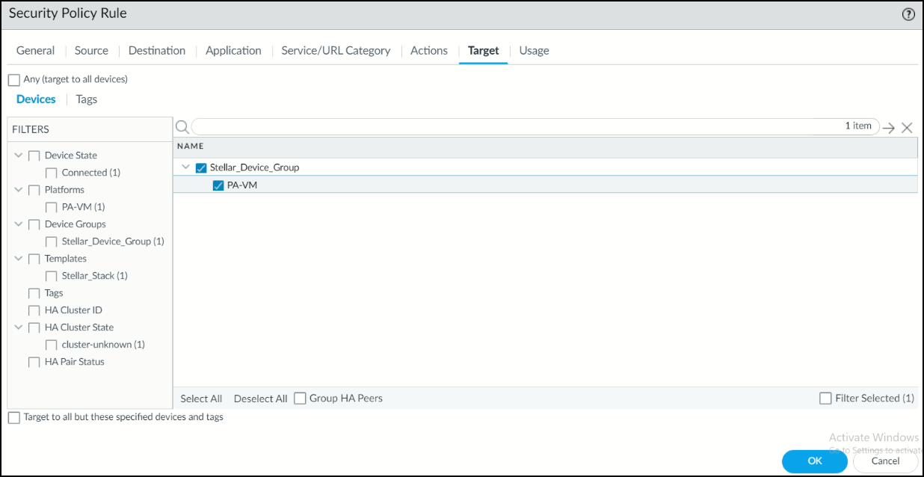Clear the search with the X icon

[907, 128]
